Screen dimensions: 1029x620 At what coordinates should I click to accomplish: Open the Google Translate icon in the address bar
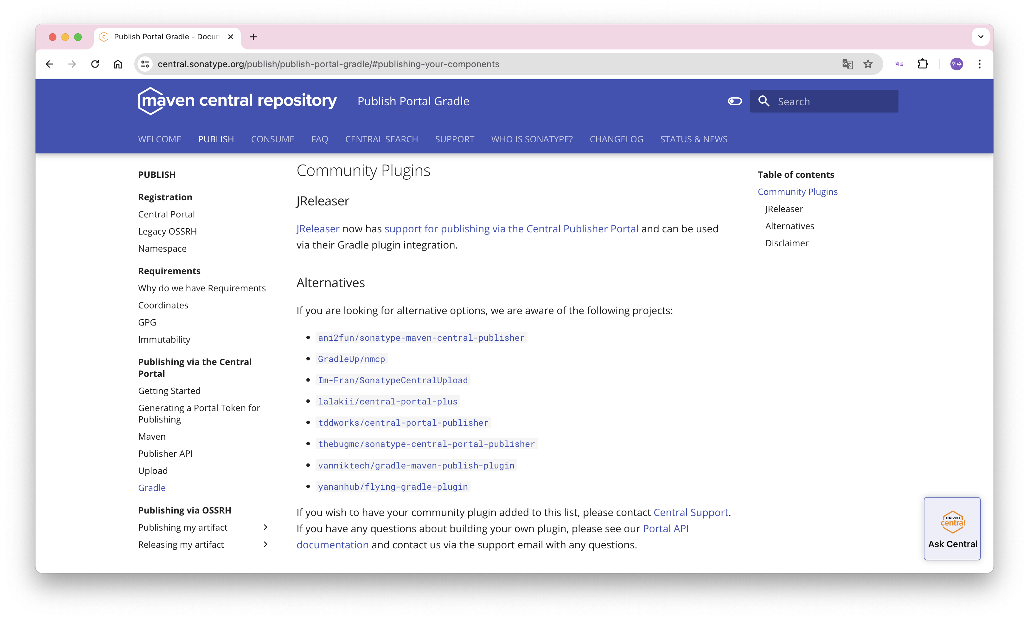(x=847, y=64)
